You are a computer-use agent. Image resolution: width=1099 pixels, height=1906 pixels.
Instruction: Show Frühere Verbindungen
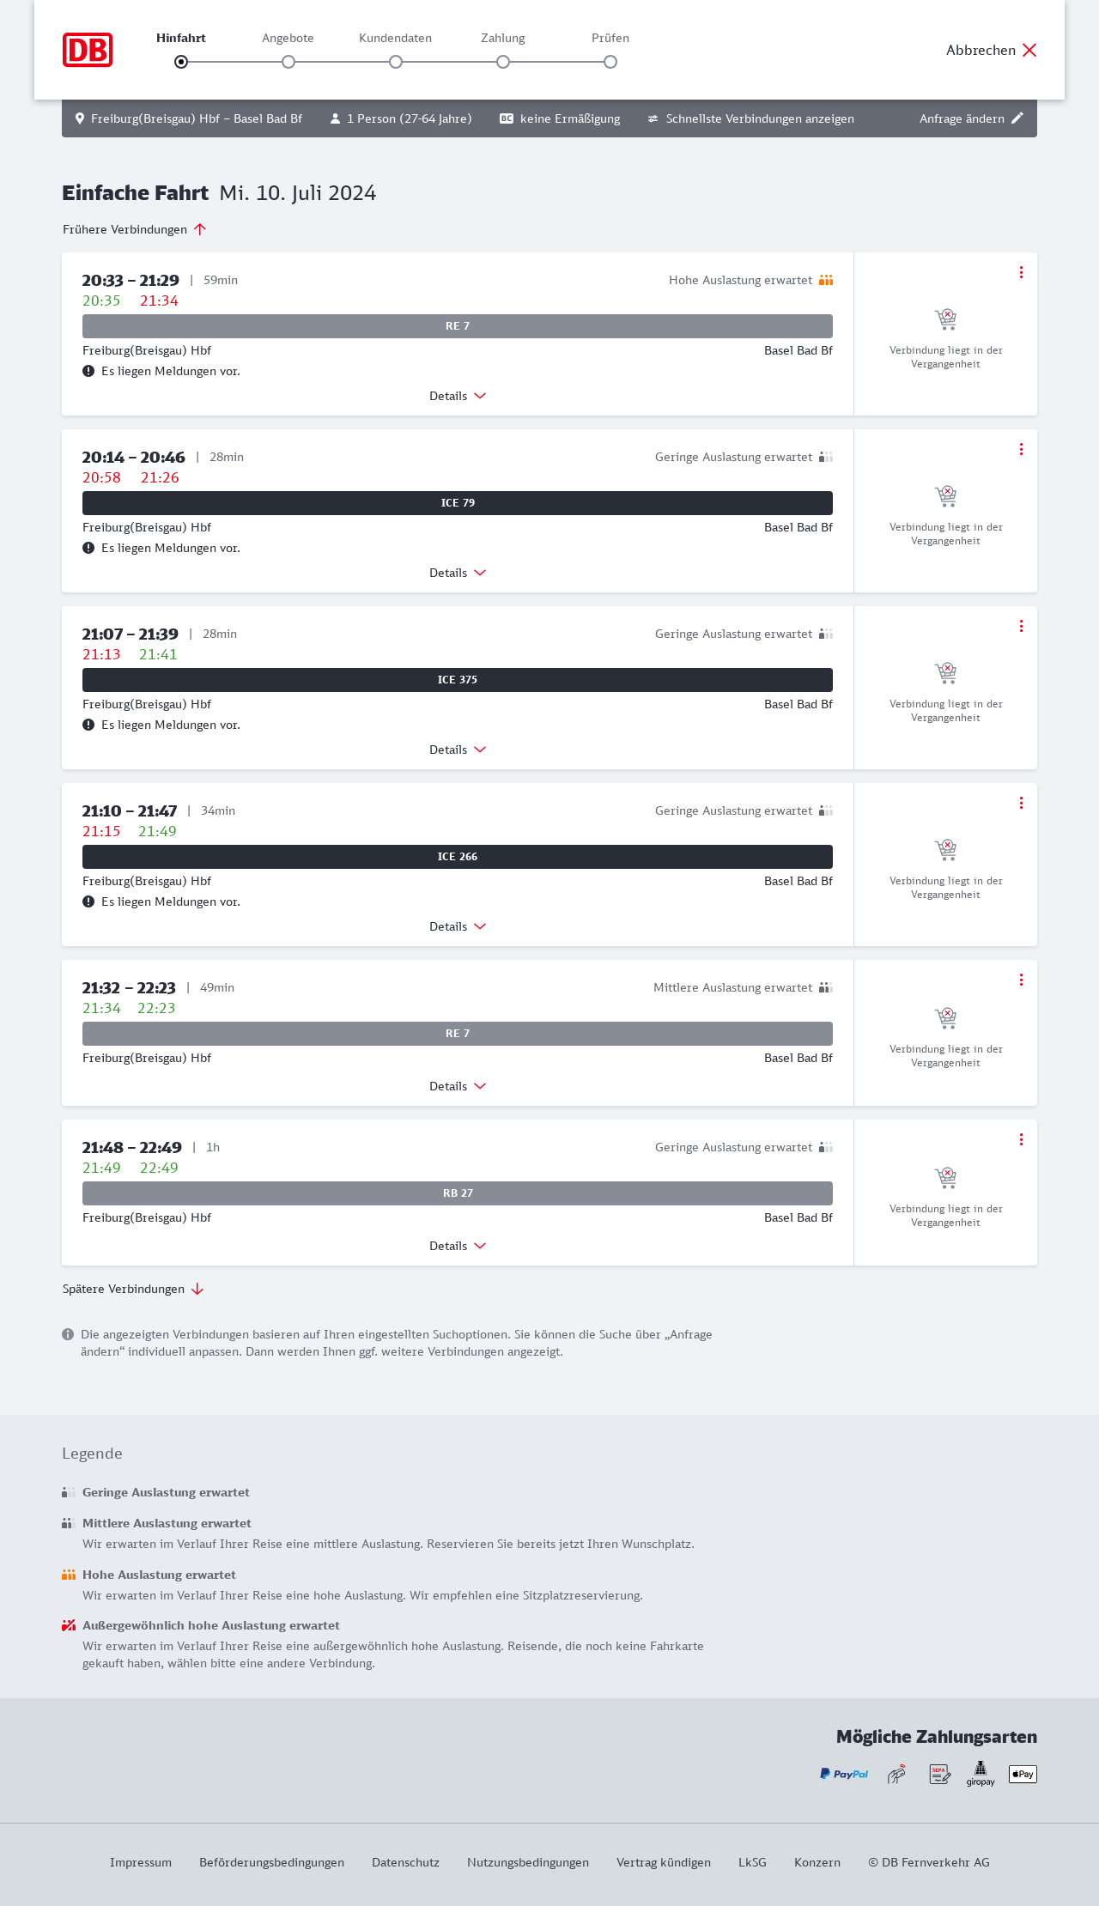pyautogui.click(x=135, y=229)
